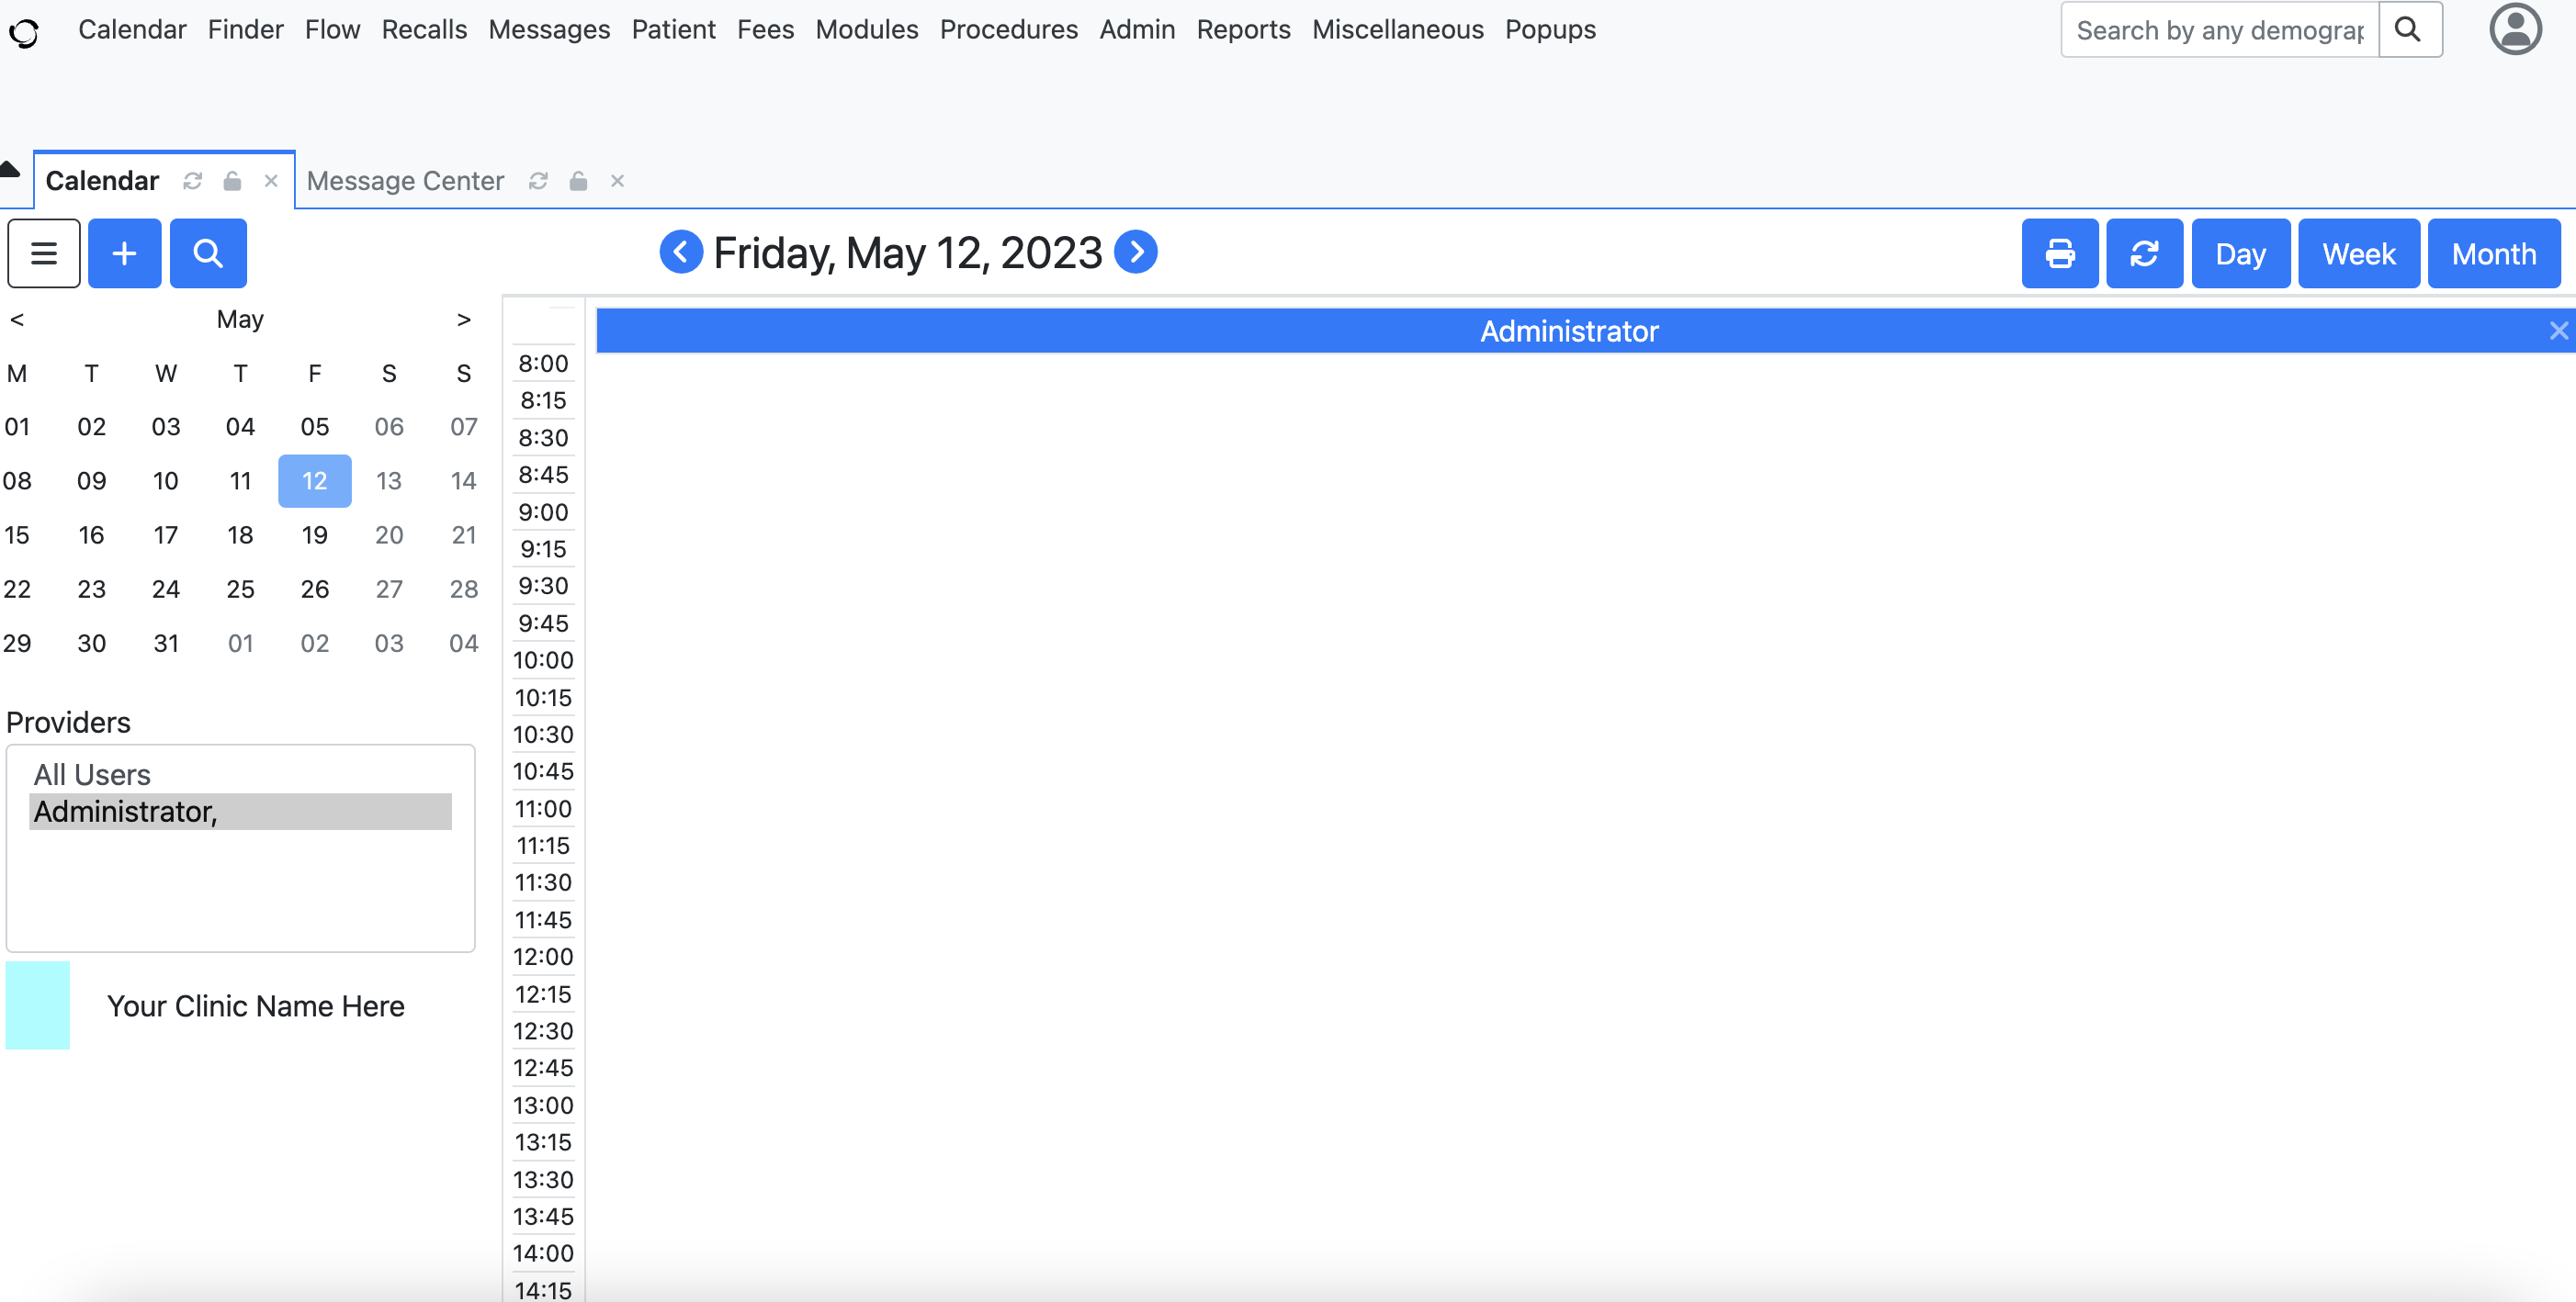Viewport: 2576px width, 1302px height.
Task: Click the hamburger menu icon
Action: click(43, 253)
